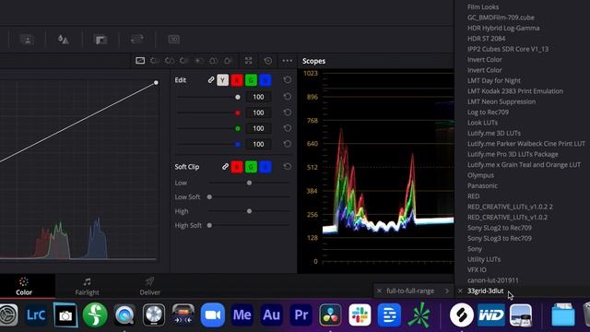Image resolution: width=590 pixels, height=332 pixels.
Task: Click the green intensity slider handle
Action: point(238,129)
